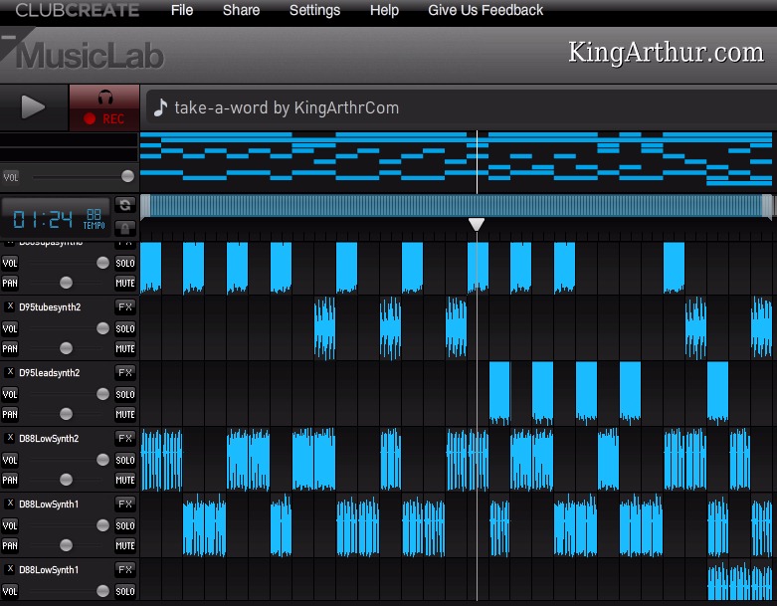Click the KingArthur.com text
The image size is (777, 606).
tap(666, 52)
